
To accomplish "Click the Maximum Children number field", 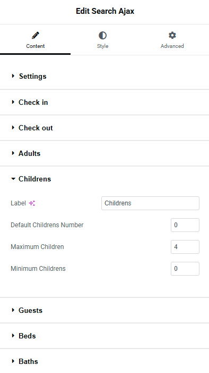I will [x=185, y=247].
